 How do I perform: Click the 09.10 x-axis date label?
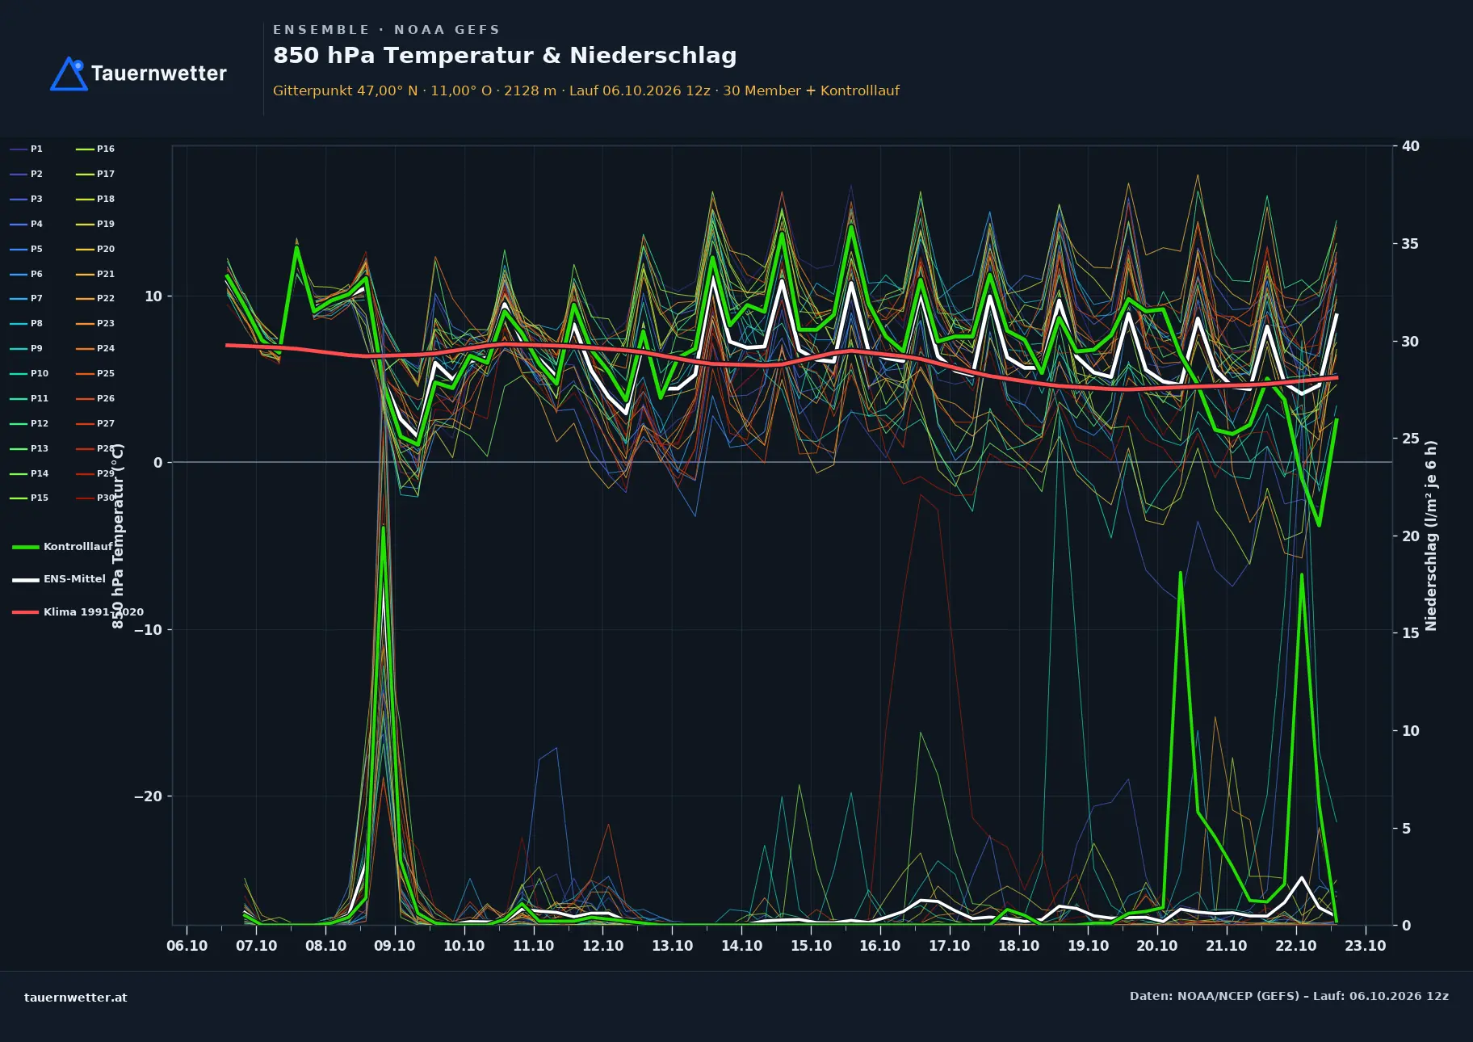395,946
